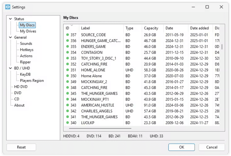Click date 2011-05-19
Screen dimensions: 231x156
(x=175, y=35)
